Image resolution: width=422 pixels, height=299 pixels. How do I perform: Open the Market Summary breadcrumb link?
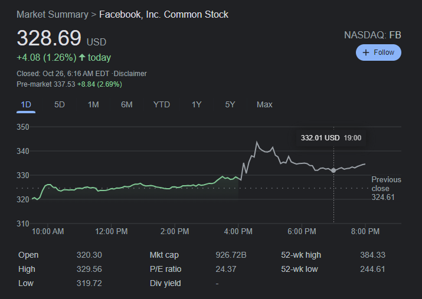[x=53, y=14]
